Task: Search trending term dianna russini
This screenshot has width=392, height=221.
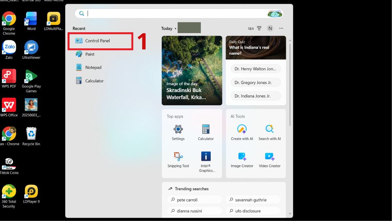Action: 195,211
